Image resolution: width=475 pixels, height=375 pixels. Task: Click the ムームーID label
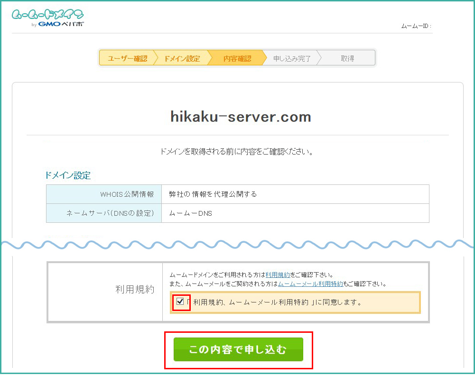click(x=416, y=27)
